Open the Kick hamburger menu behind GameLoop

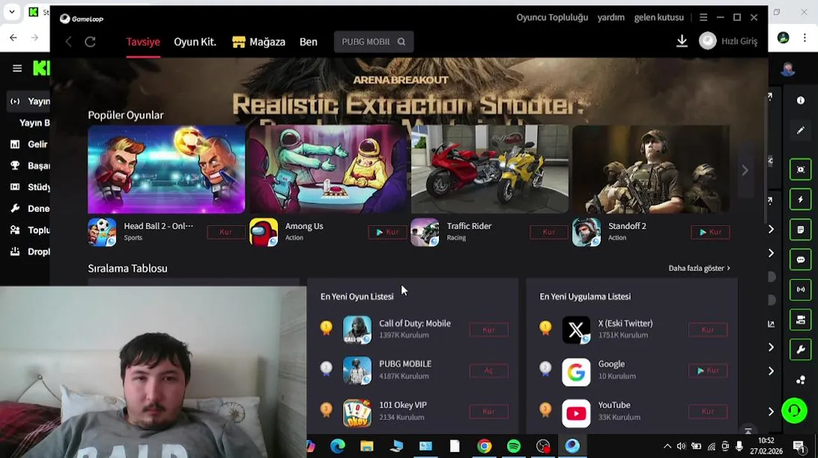[x=17, y=68]
